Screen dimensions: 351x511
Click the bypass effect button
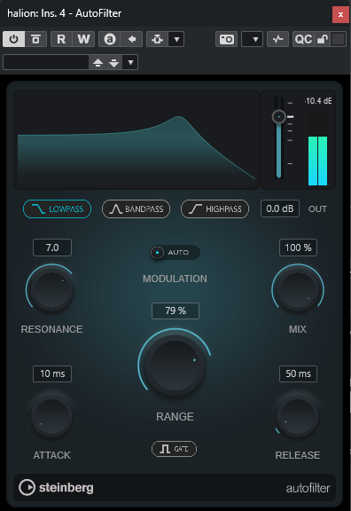[x=35, y=39]
